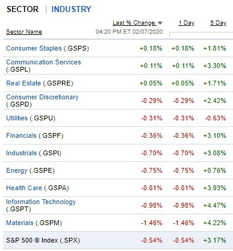Sort by the 1 Day column

tap(187, 23)
